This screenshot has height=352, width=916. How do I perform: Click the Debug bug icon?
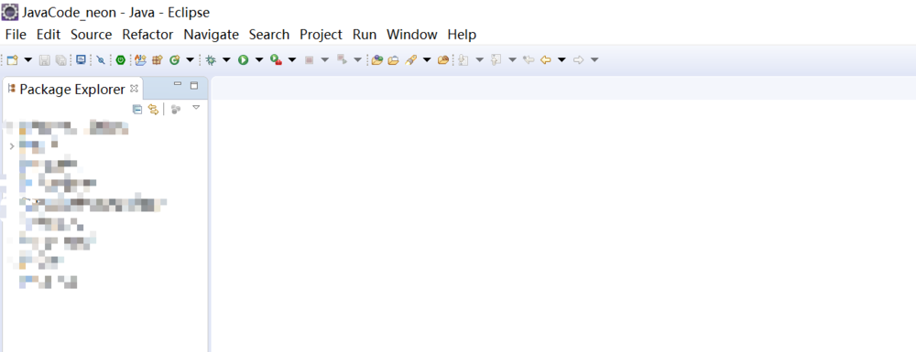(211, 59)
